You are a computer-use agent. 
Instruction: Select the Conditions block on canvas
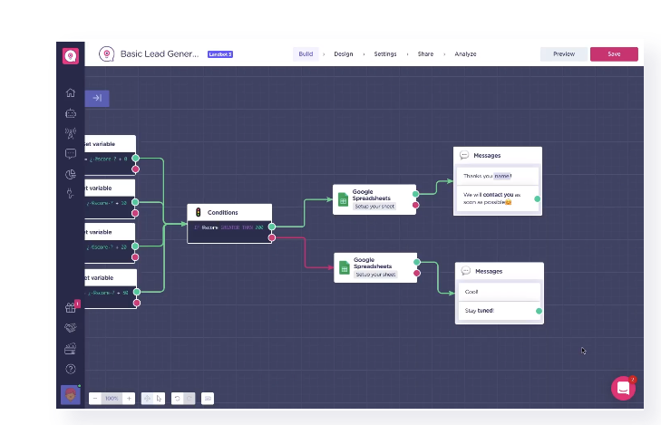click(x=228, y=212)
